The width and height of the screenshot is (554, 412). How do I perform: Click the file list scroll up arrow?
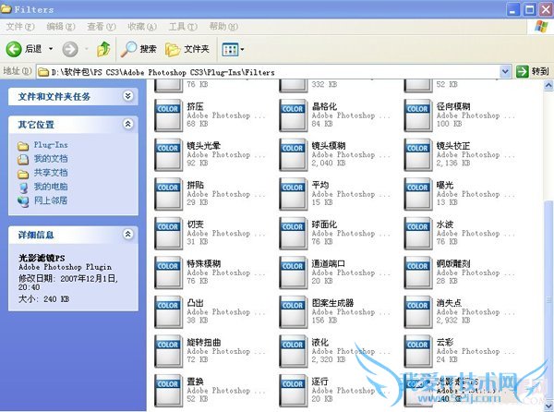548,85
